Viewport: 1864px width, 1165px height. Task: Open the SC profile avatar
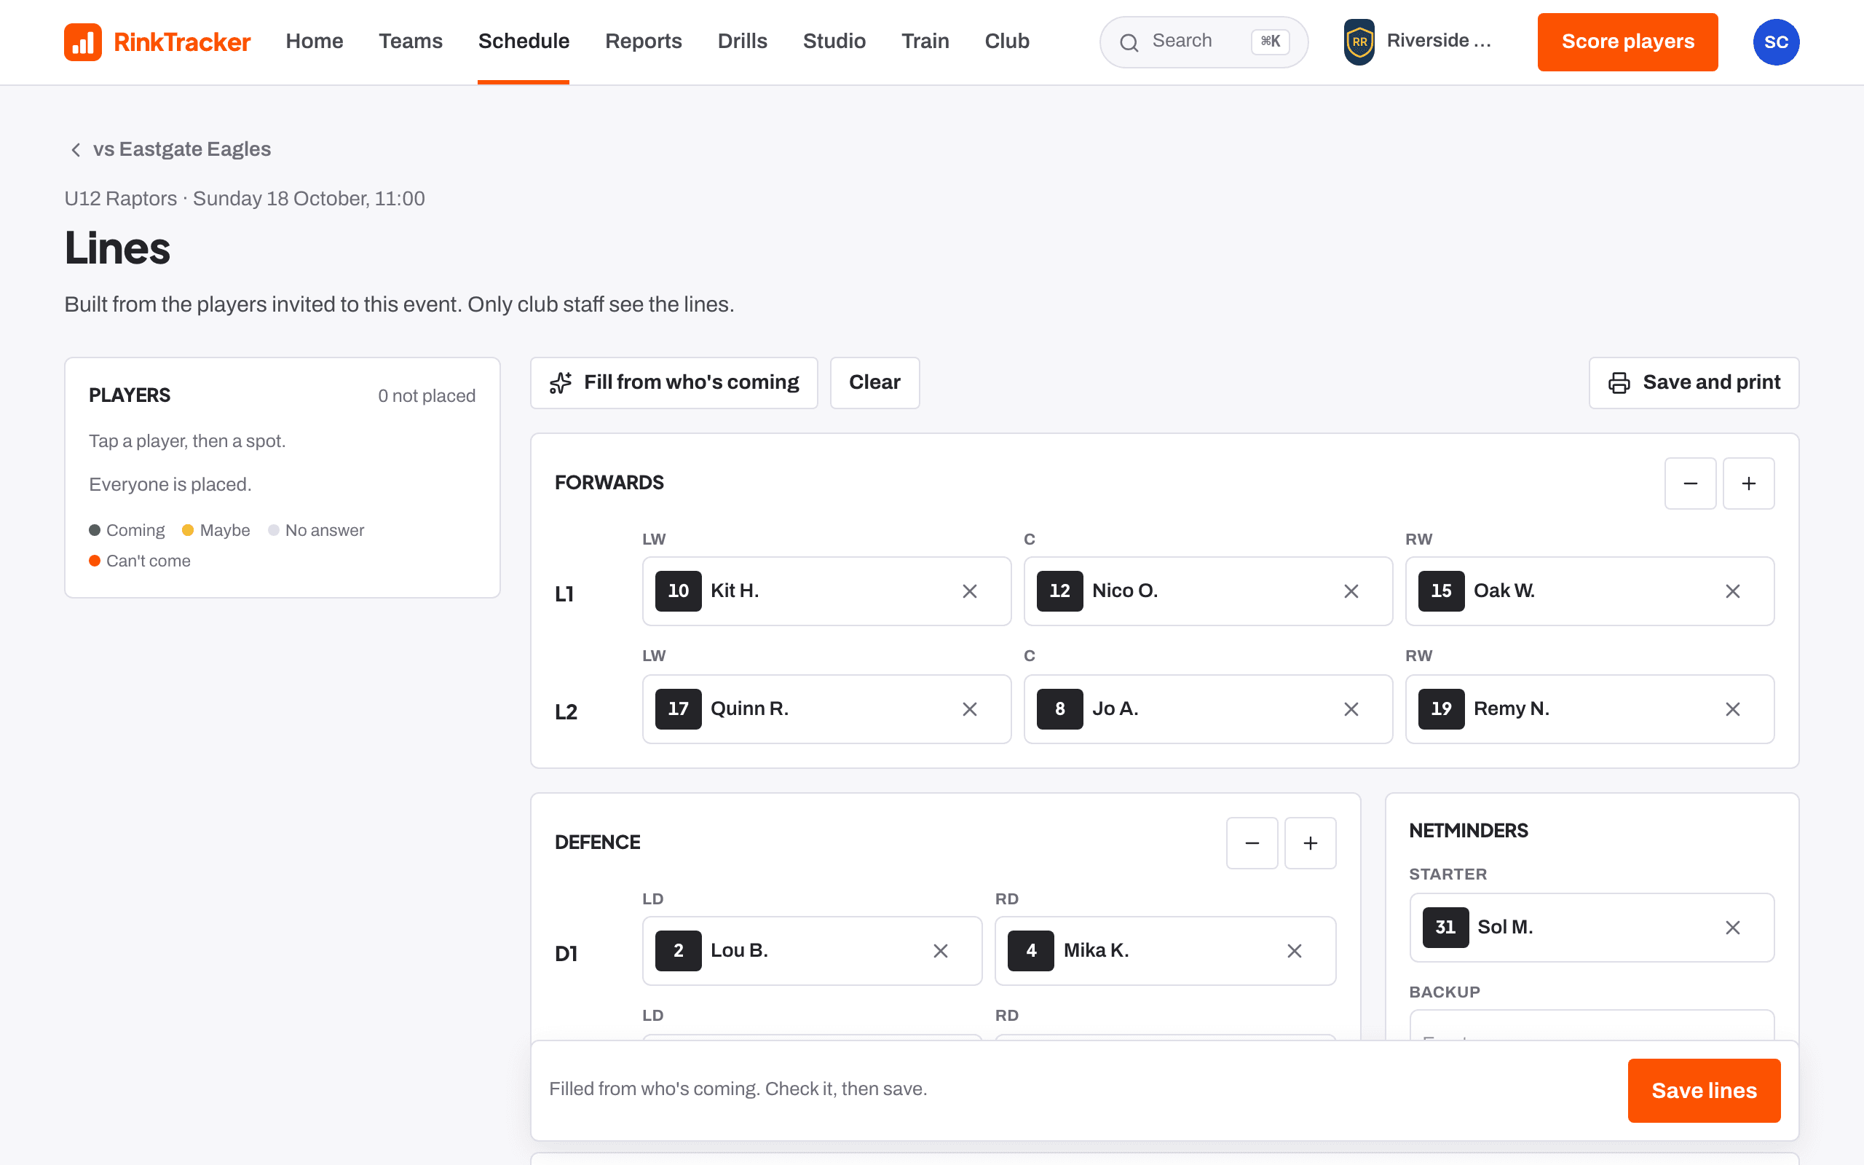point(1776,42)
